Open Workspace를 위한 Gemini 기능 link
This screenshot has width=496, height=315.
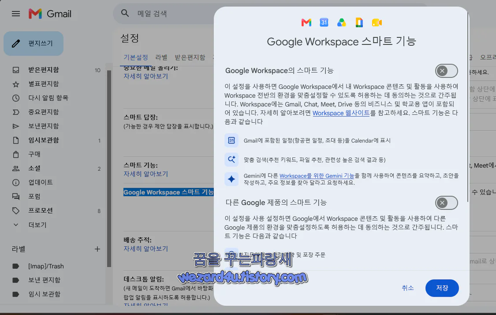(317, 176)
